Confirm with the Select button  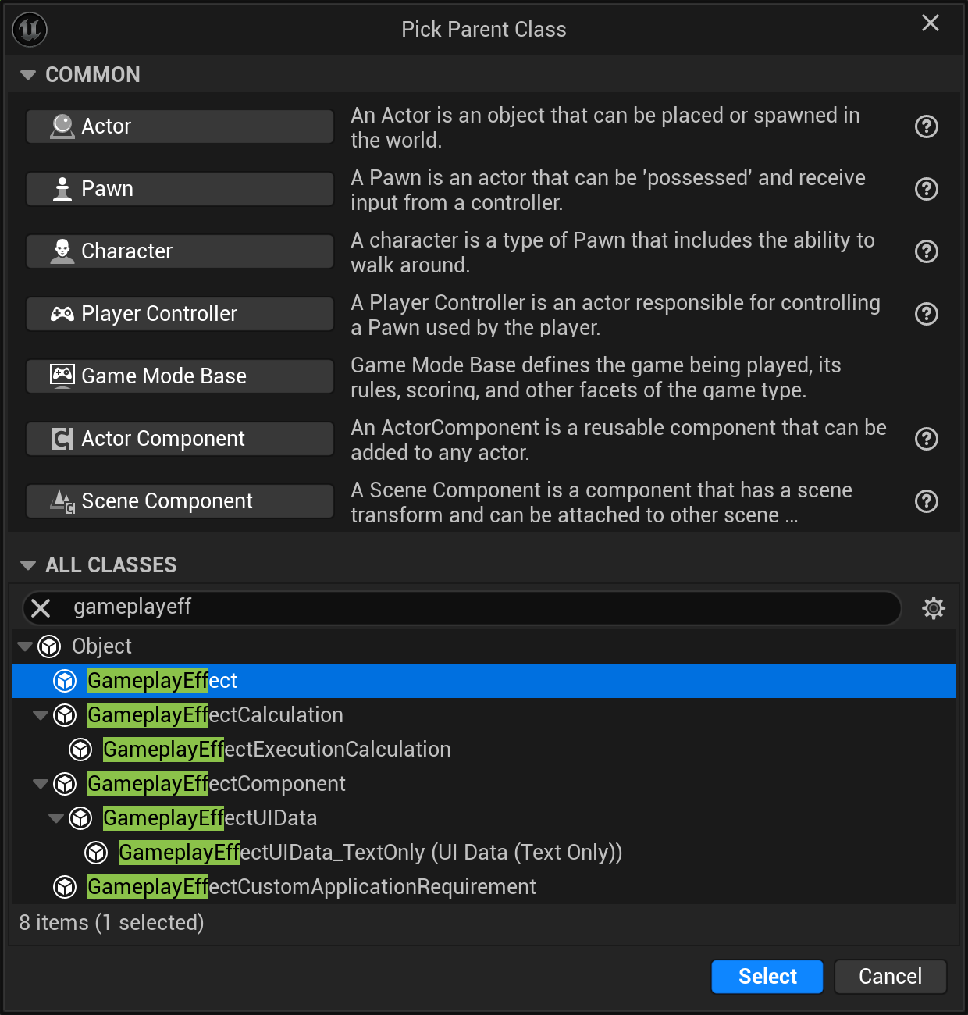767,977
